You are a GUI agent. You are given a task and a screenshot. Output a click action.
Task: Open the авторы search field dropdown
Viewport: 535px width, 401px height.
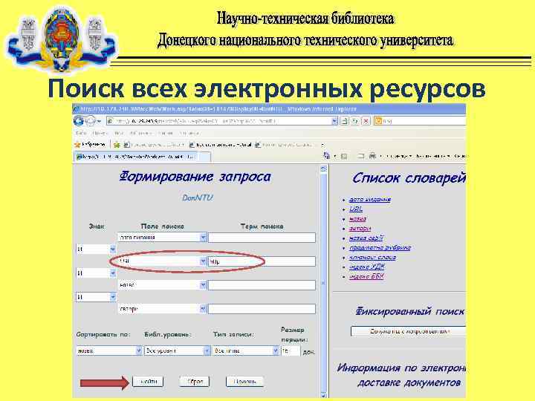[x=203, y=309]
